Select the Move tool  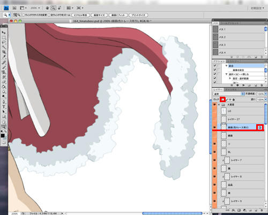pyautogui.click(x=4, y=33)
